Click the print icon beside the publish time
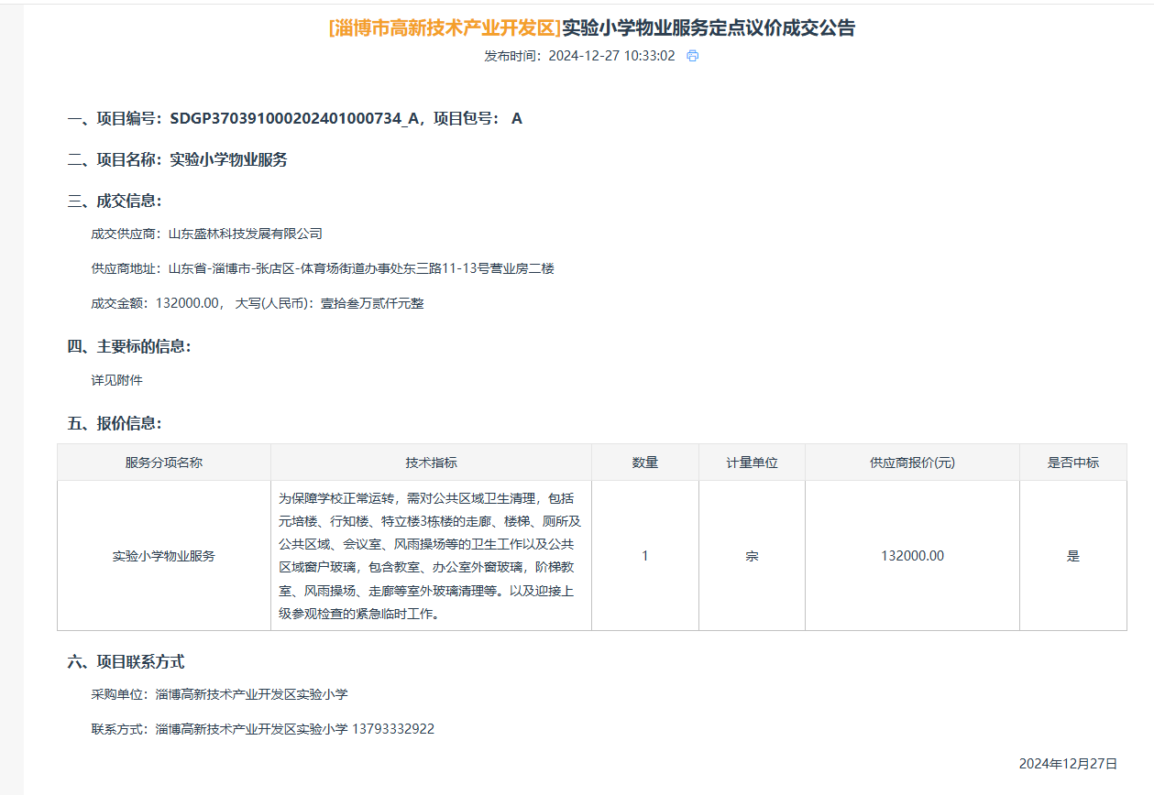This screenshot has width=1154, height=795. pyautogui.click(x=693, y=56)
